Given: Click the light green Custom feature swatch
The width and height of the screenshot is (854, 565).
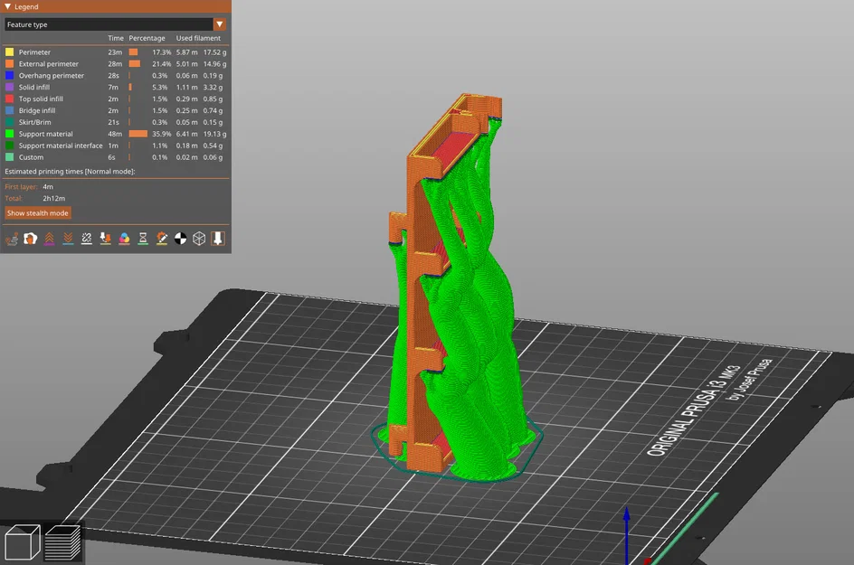Looking at the screenshot, I should (x=9, y=157).
